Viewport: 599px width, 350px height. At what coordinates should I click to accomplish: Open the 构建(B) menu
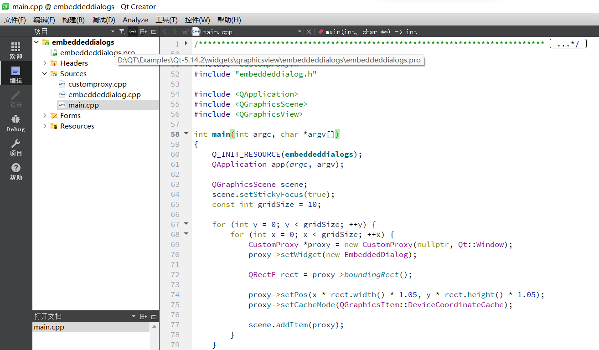tap(73, 20)
